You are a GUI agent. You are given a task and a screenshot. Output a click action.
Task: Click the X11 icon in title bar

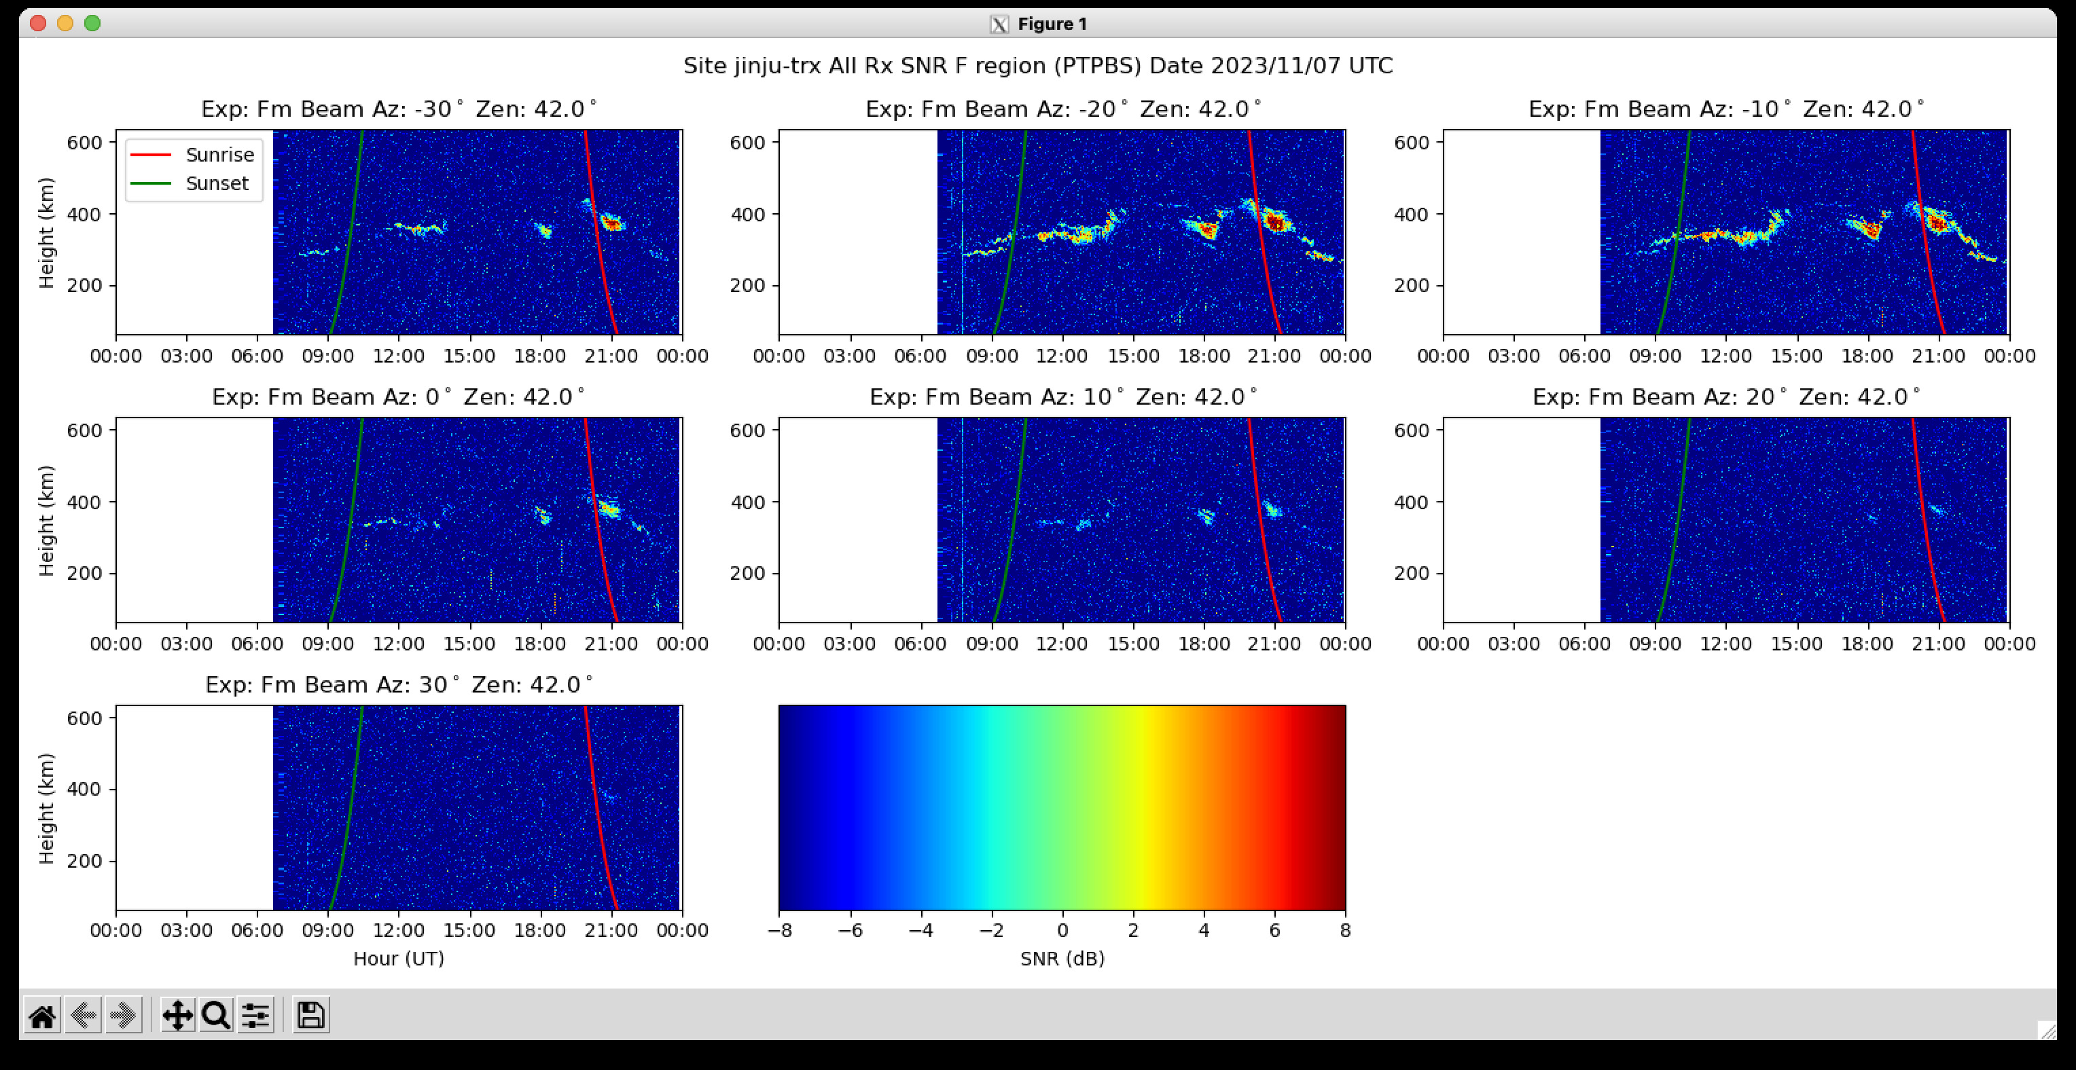(x=999, y=24)
